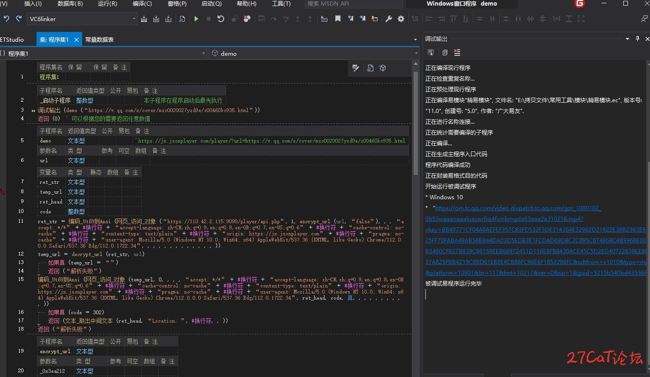Click the bookmark icon in the toolbar
This screenshot has width=650, height=377.
click(x=338, y=19)
